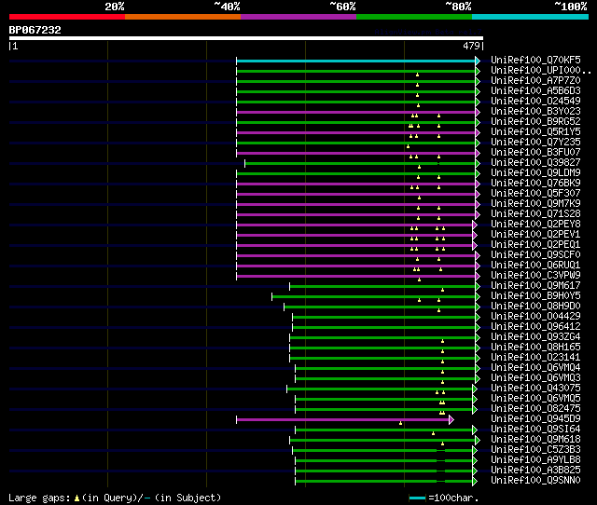597x505 pixels.
Task: Open hit UniRef100_Q9LDM9
Action: [x=535, y=173]
